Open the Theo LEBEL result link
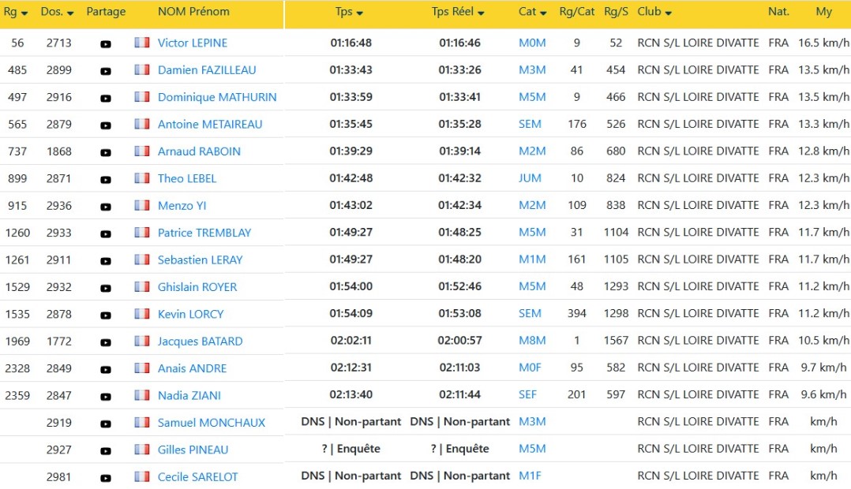This screenshot has width=851, height=489. click(189, 178)
